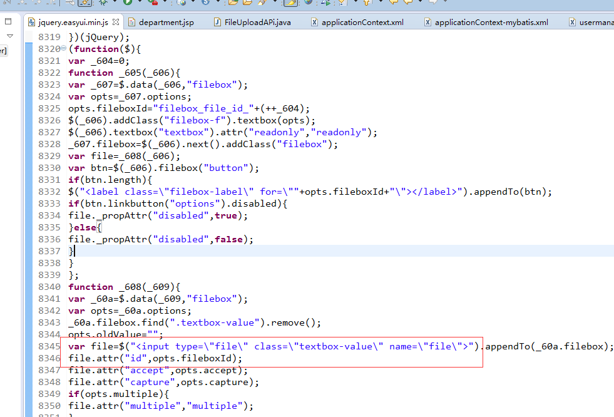Click line "var _60a=$.data(_609,"filebox");"

click(x=158, y=299)
